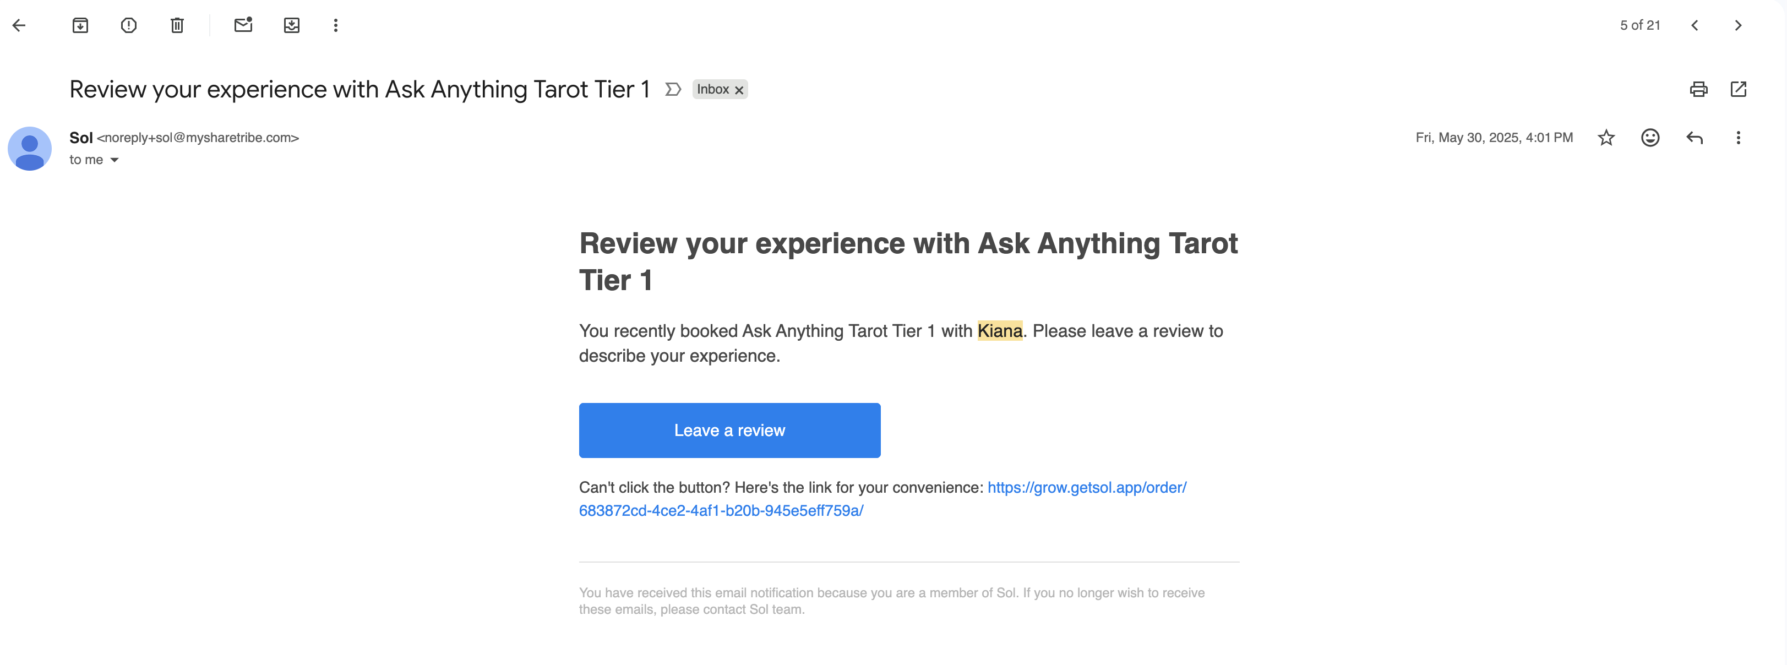Open toolbar More options menu
The height and width of the screenshot is (665, 1787).
click(336, 26)
